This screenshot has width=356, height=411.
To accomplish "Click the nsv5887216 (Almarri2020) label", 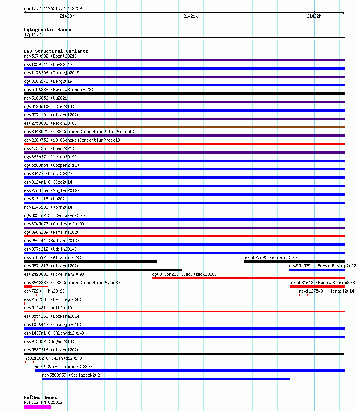I will [53, 350].
